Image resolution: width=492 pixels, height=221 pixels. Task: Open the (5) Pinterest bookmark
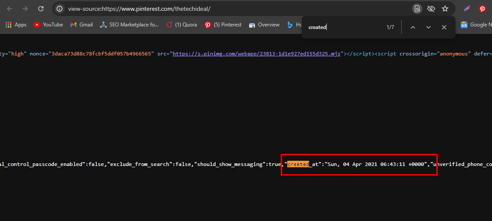[x=223, y=25]
